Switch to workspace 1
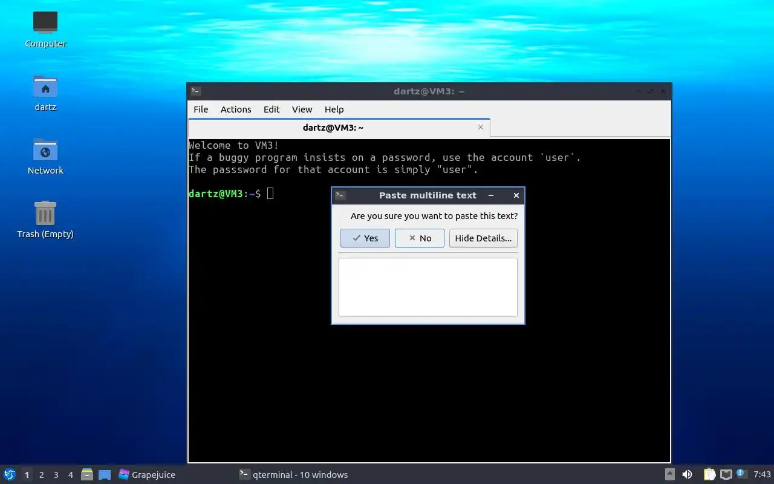The width and height of the screenshot is (774, 484). [x=27, y=475]
